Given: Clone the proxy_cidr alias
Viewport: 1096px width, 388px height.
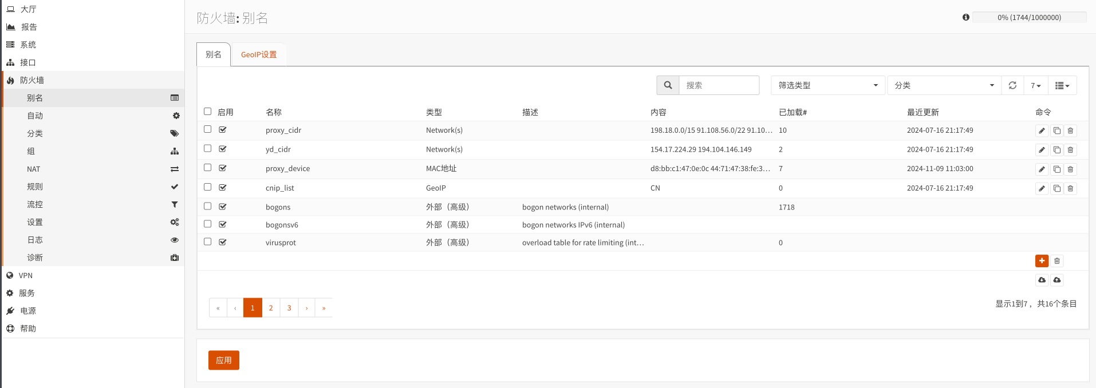Looking at the screenshot, I should [x=1056, y=131].
